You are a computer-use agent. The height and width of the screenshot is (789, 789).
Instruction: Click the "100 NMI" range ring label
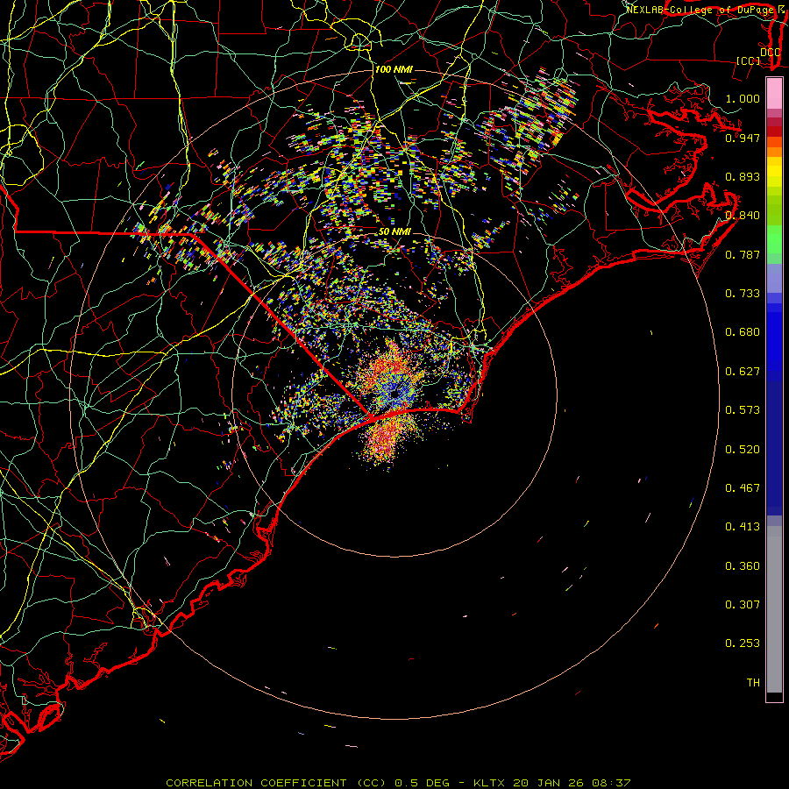[x=394, y=69]
